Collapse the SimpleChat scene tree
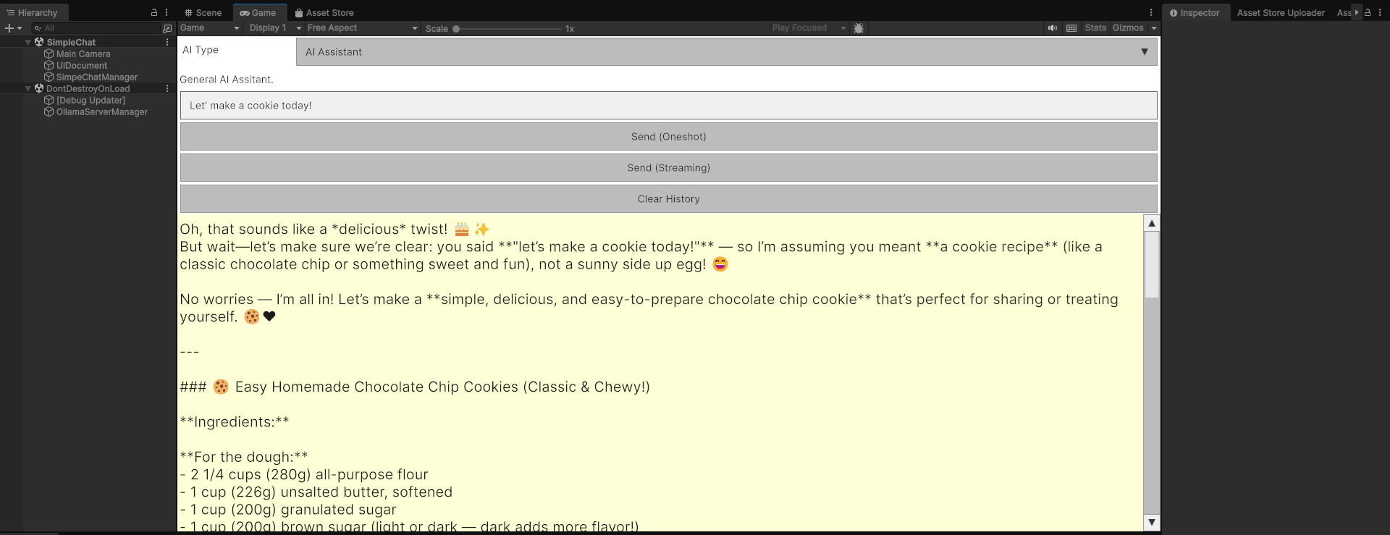The image size is (1390, 535). [x=28, y=42]
